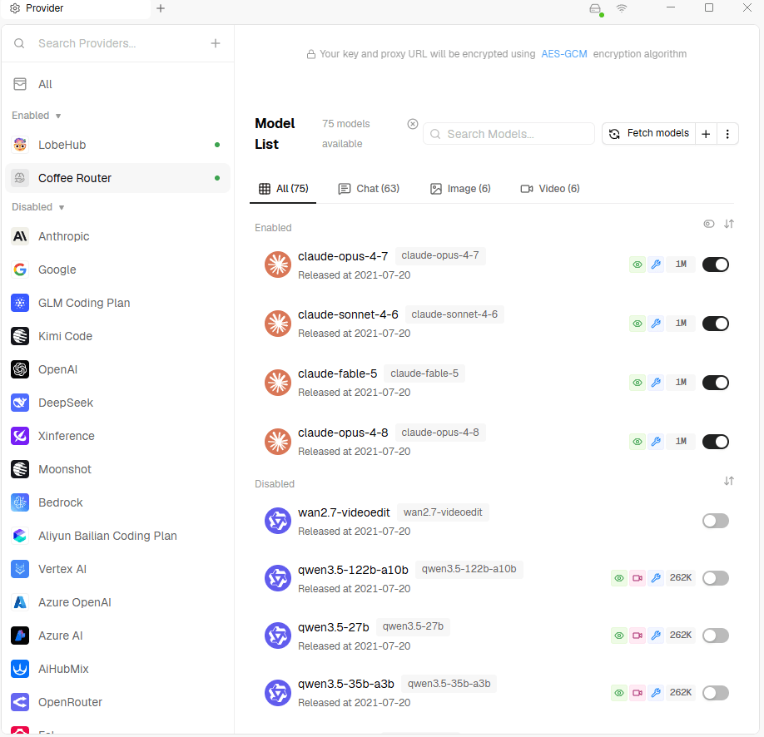Open Vertex AI provider settings
This screenshot has width=764, height=737.
pyautogui.click(x=117, y=569)
